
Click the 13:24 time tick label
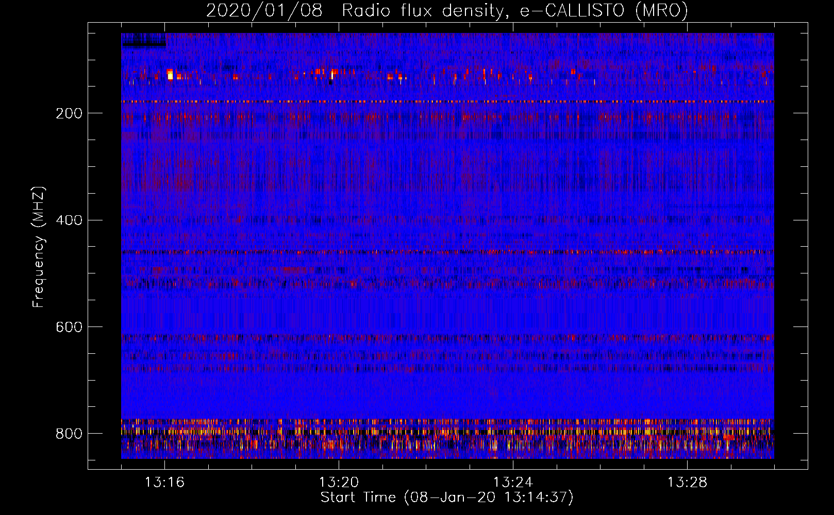(x=513, y=483)
